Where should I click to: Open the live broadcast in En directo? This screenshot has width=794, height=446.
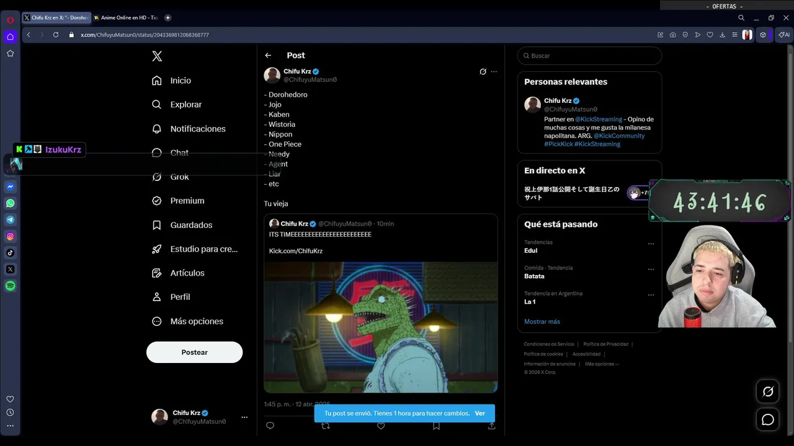point(583,193)
